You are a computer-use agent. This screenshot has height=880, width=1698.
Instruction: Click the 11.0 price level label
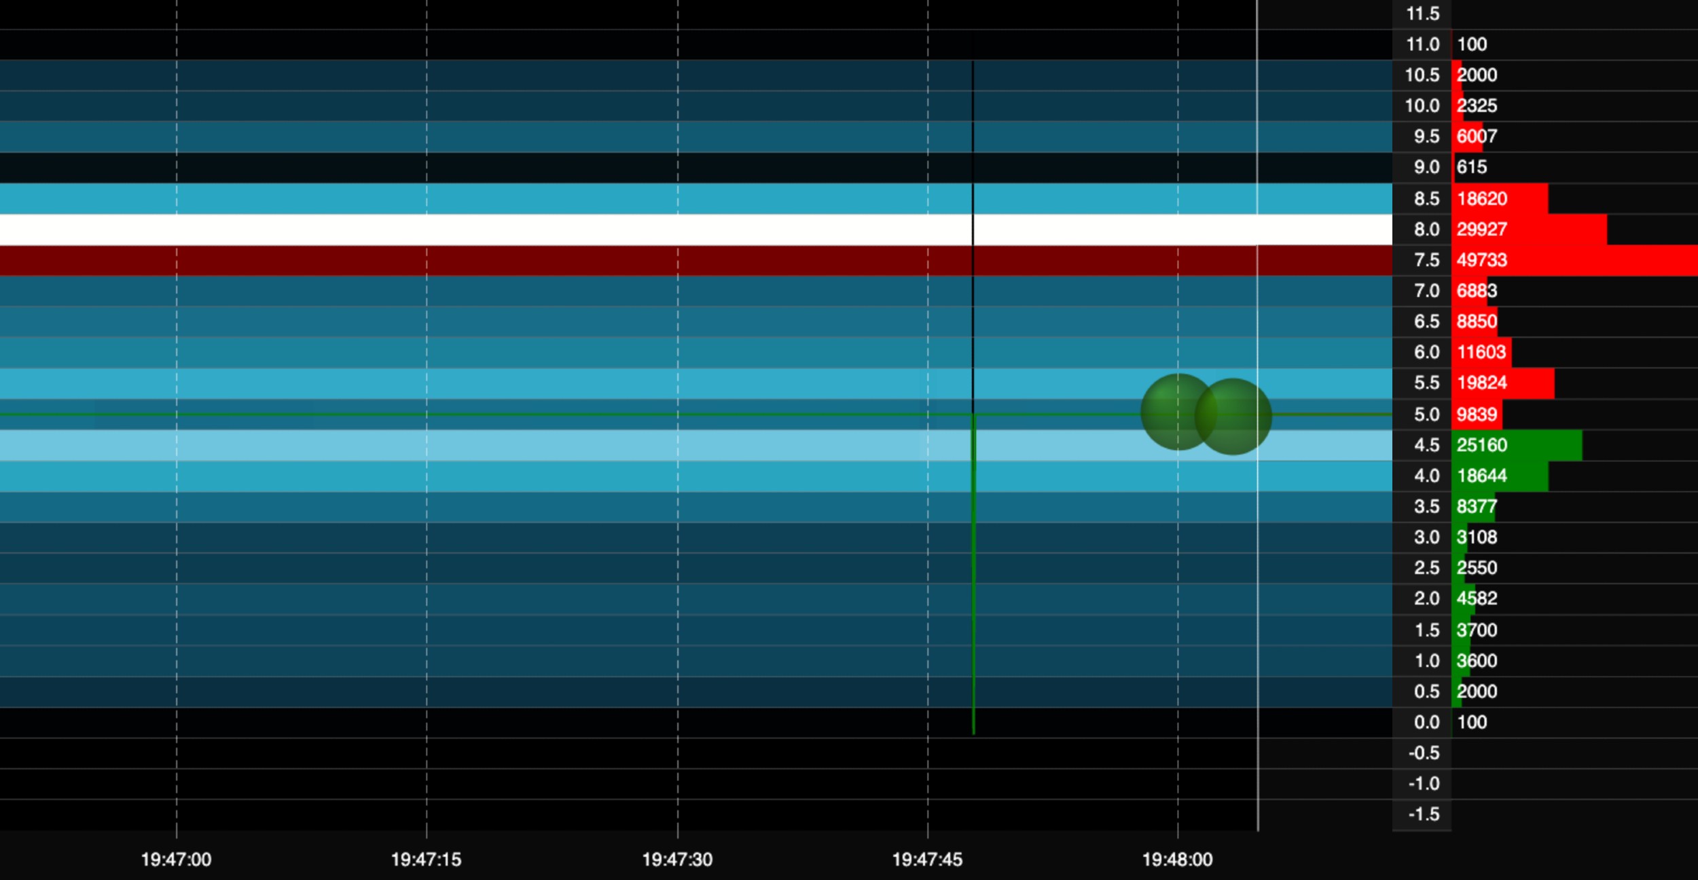coord(1423,44)
